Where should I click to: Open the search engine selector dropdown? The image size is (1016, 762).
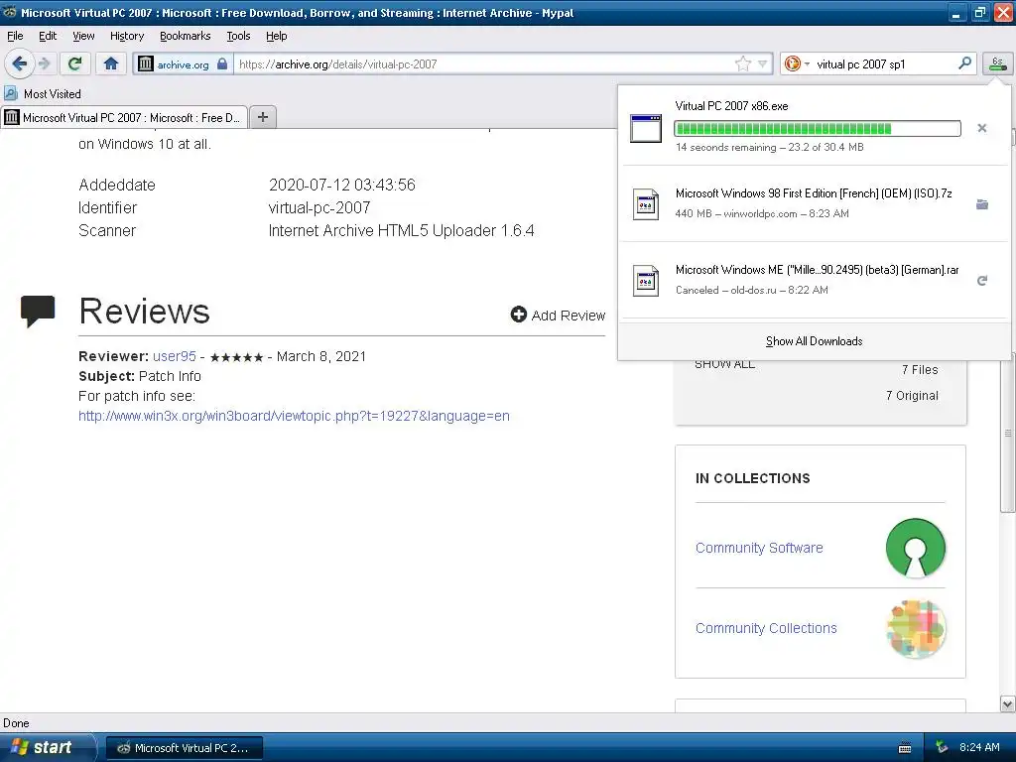point(797,63)
